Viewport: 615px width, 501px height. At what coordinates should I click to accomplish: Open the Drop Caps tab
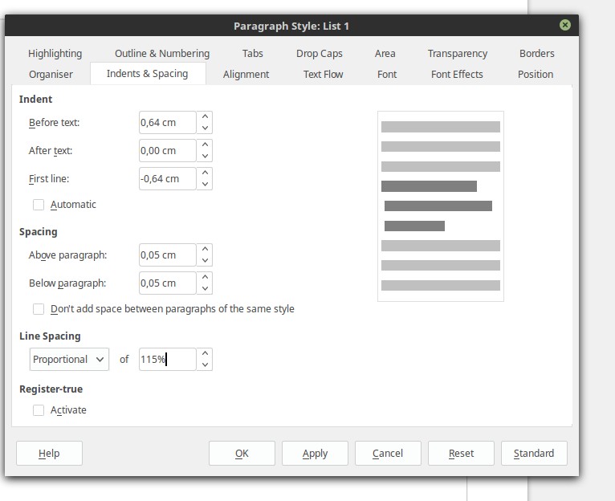click(320, 53)
